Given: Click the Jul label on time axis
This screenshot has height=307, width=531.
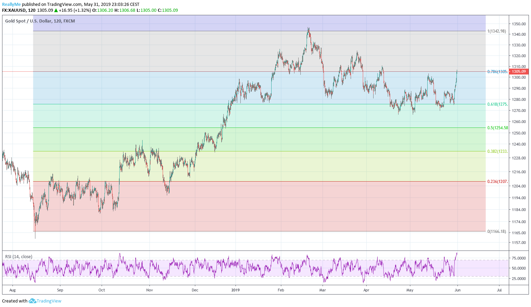Looking at the screenshot, I should tap(499, 290).
